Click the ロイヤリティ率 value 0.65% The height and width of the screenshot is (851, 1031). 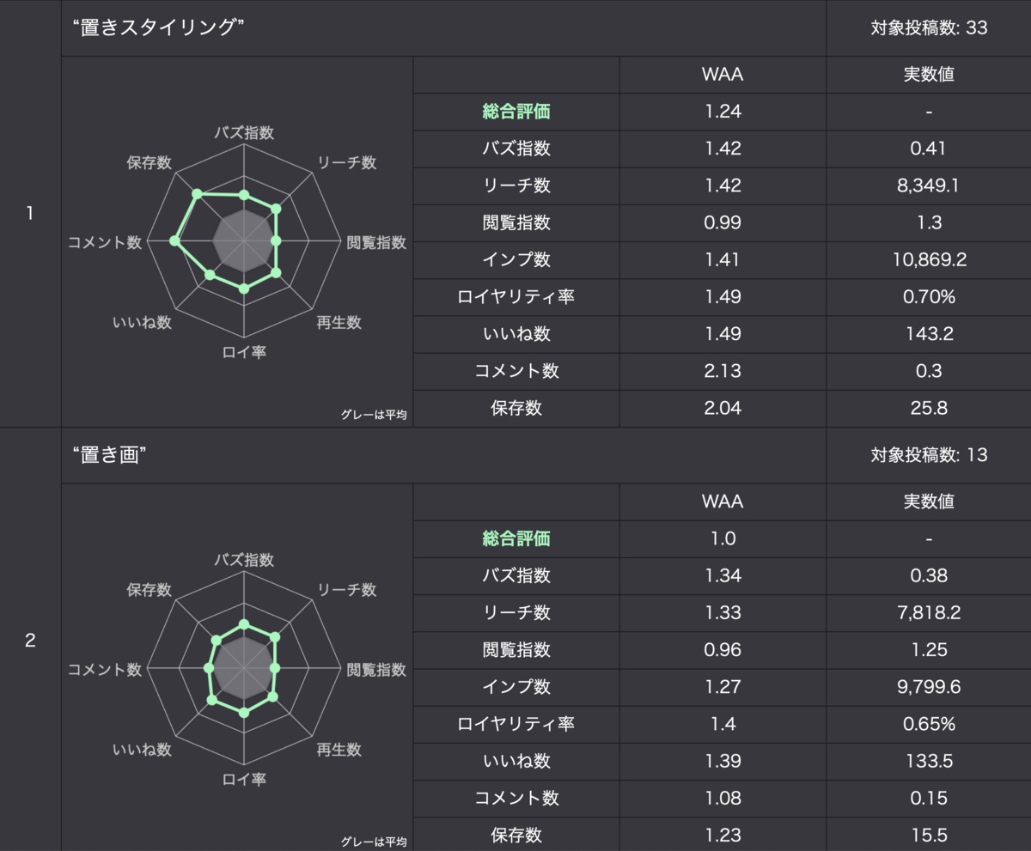pyautogui.click(x=929, y=724)
